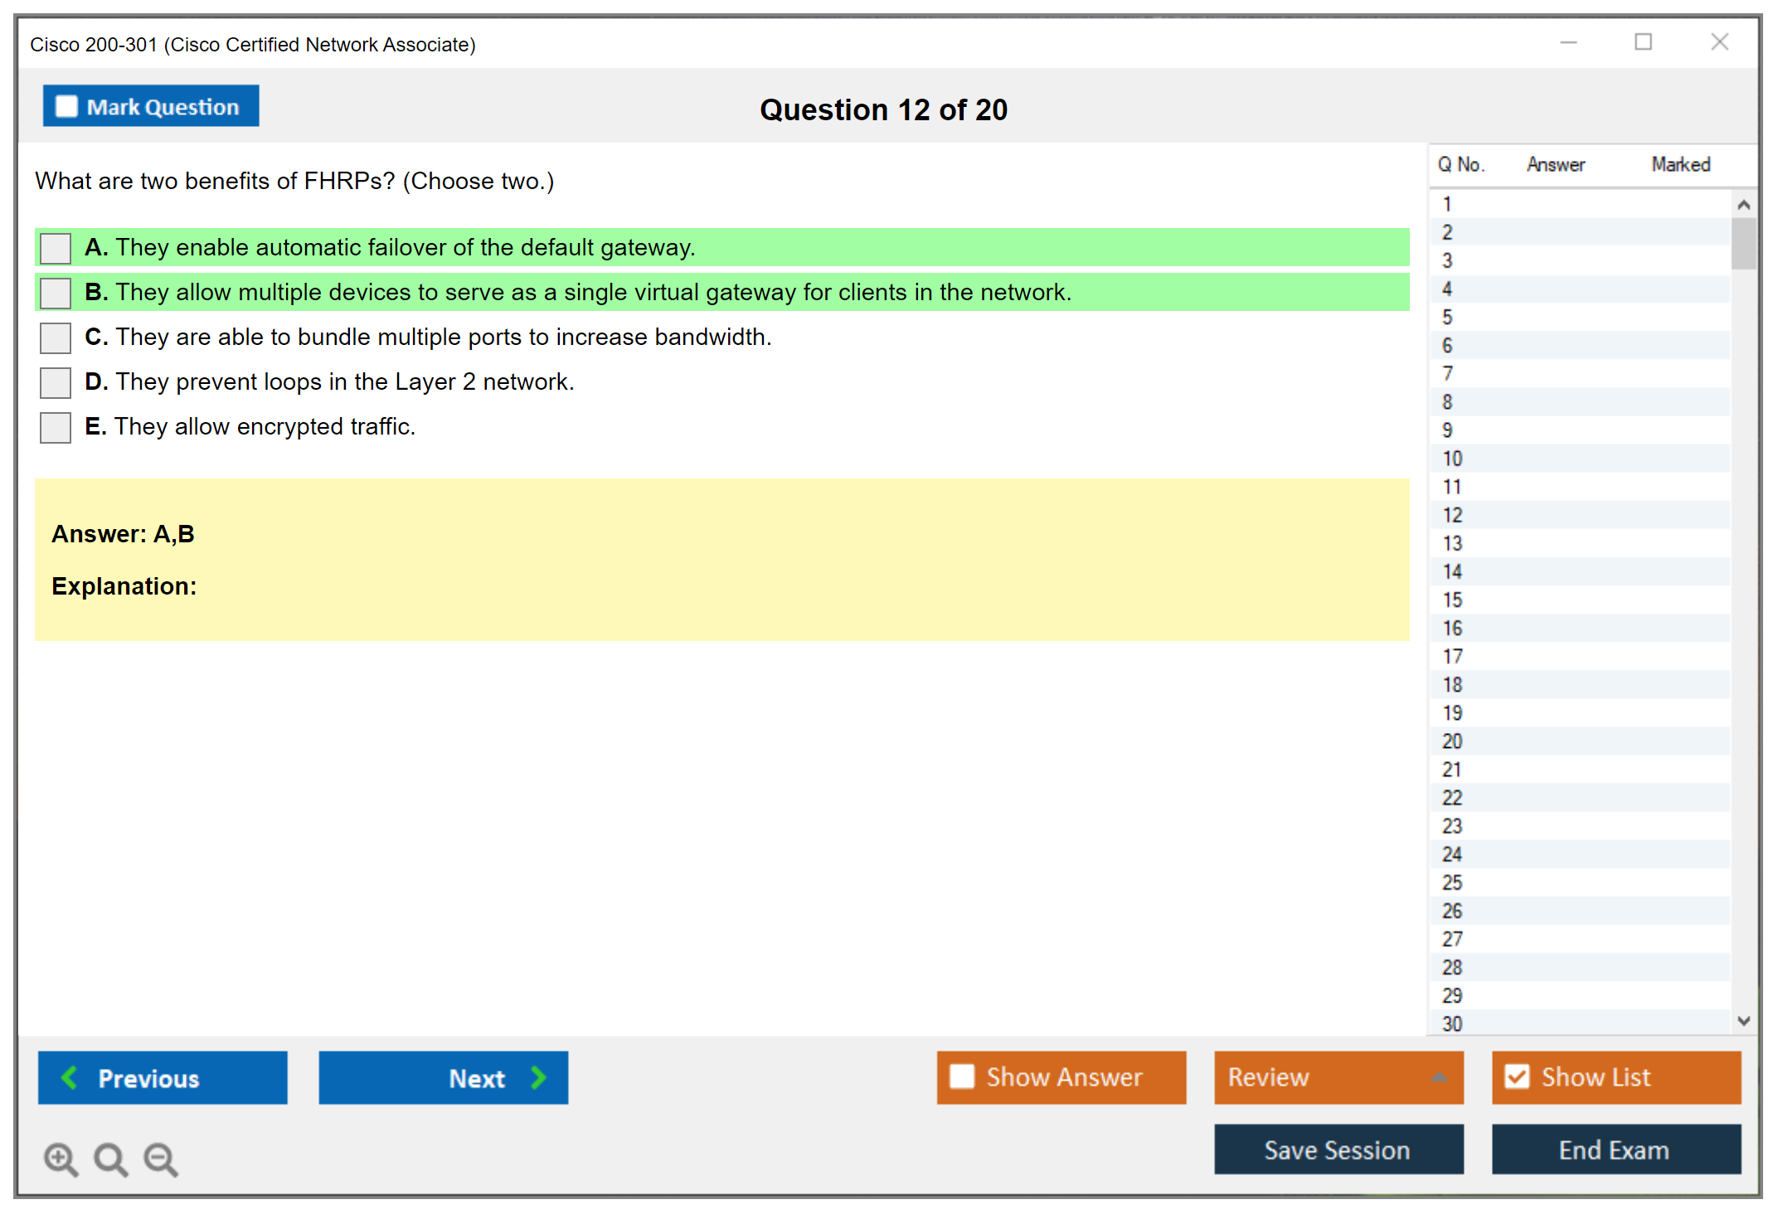The height and width of the screenshot is (1219, 1783).
Task: Close the exam window
Action: (x=1719, y=42)
